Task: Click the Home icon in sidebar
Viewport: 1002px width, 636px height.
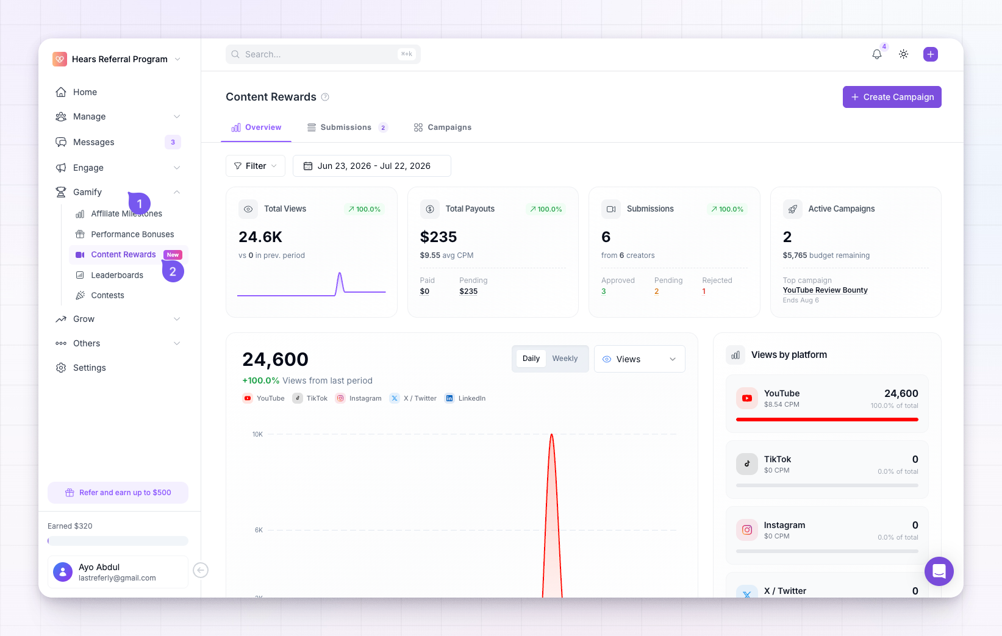Action: coord(61,92)
